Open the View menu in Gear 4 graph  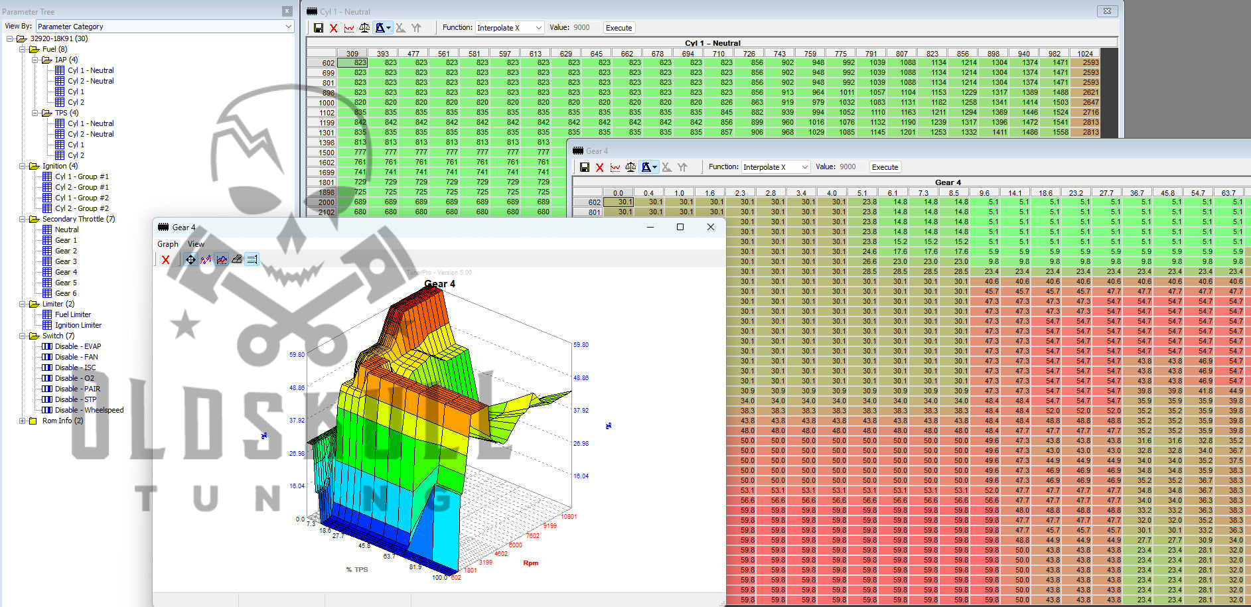pos(196,244)
